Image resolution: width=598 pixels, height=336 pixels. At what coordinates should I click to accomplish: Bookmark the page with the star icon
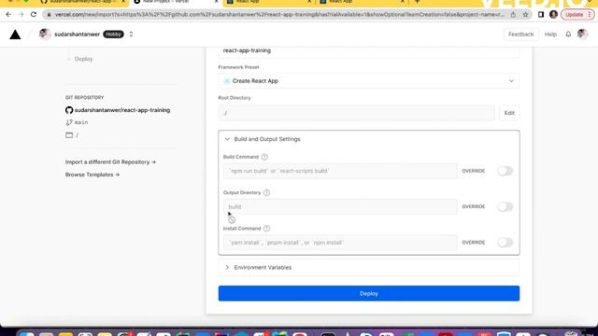click(x=525, y=15)
